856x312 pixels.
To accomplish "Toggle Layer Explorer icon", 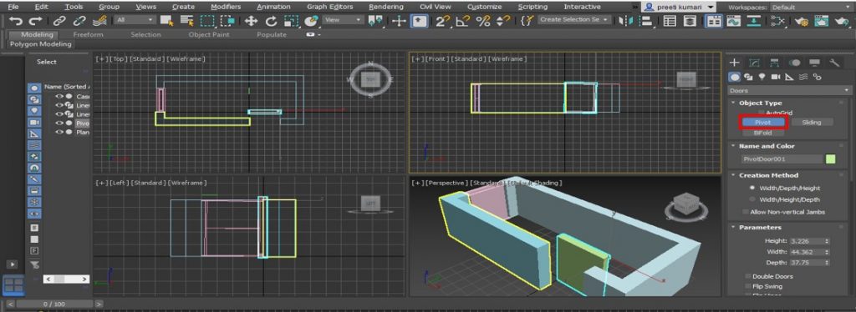I will (x=690, y=21).
